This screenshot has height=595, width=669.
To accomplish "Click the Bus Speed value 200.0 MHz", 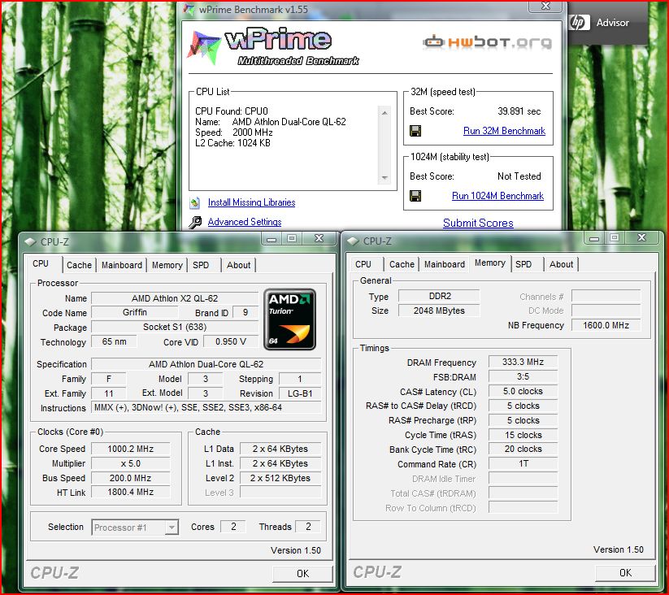I will coord(131,478).
